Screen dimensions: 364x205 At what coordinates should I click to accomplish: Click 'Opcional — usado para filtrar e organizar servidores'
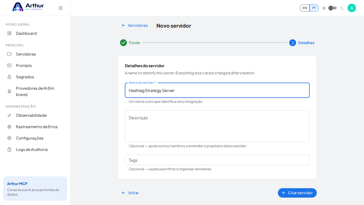click(170, 169)
